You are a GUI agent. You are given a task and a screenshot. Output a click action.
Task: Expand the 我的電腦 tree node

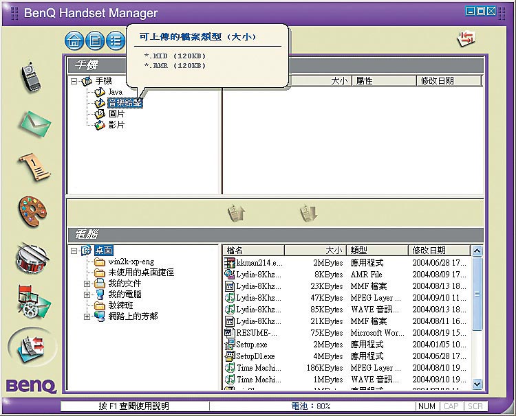click(x=87, y=294)
